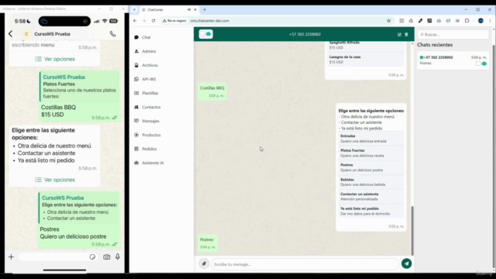Click the CursoWS Prueba contact name

[x=52, y=34]
